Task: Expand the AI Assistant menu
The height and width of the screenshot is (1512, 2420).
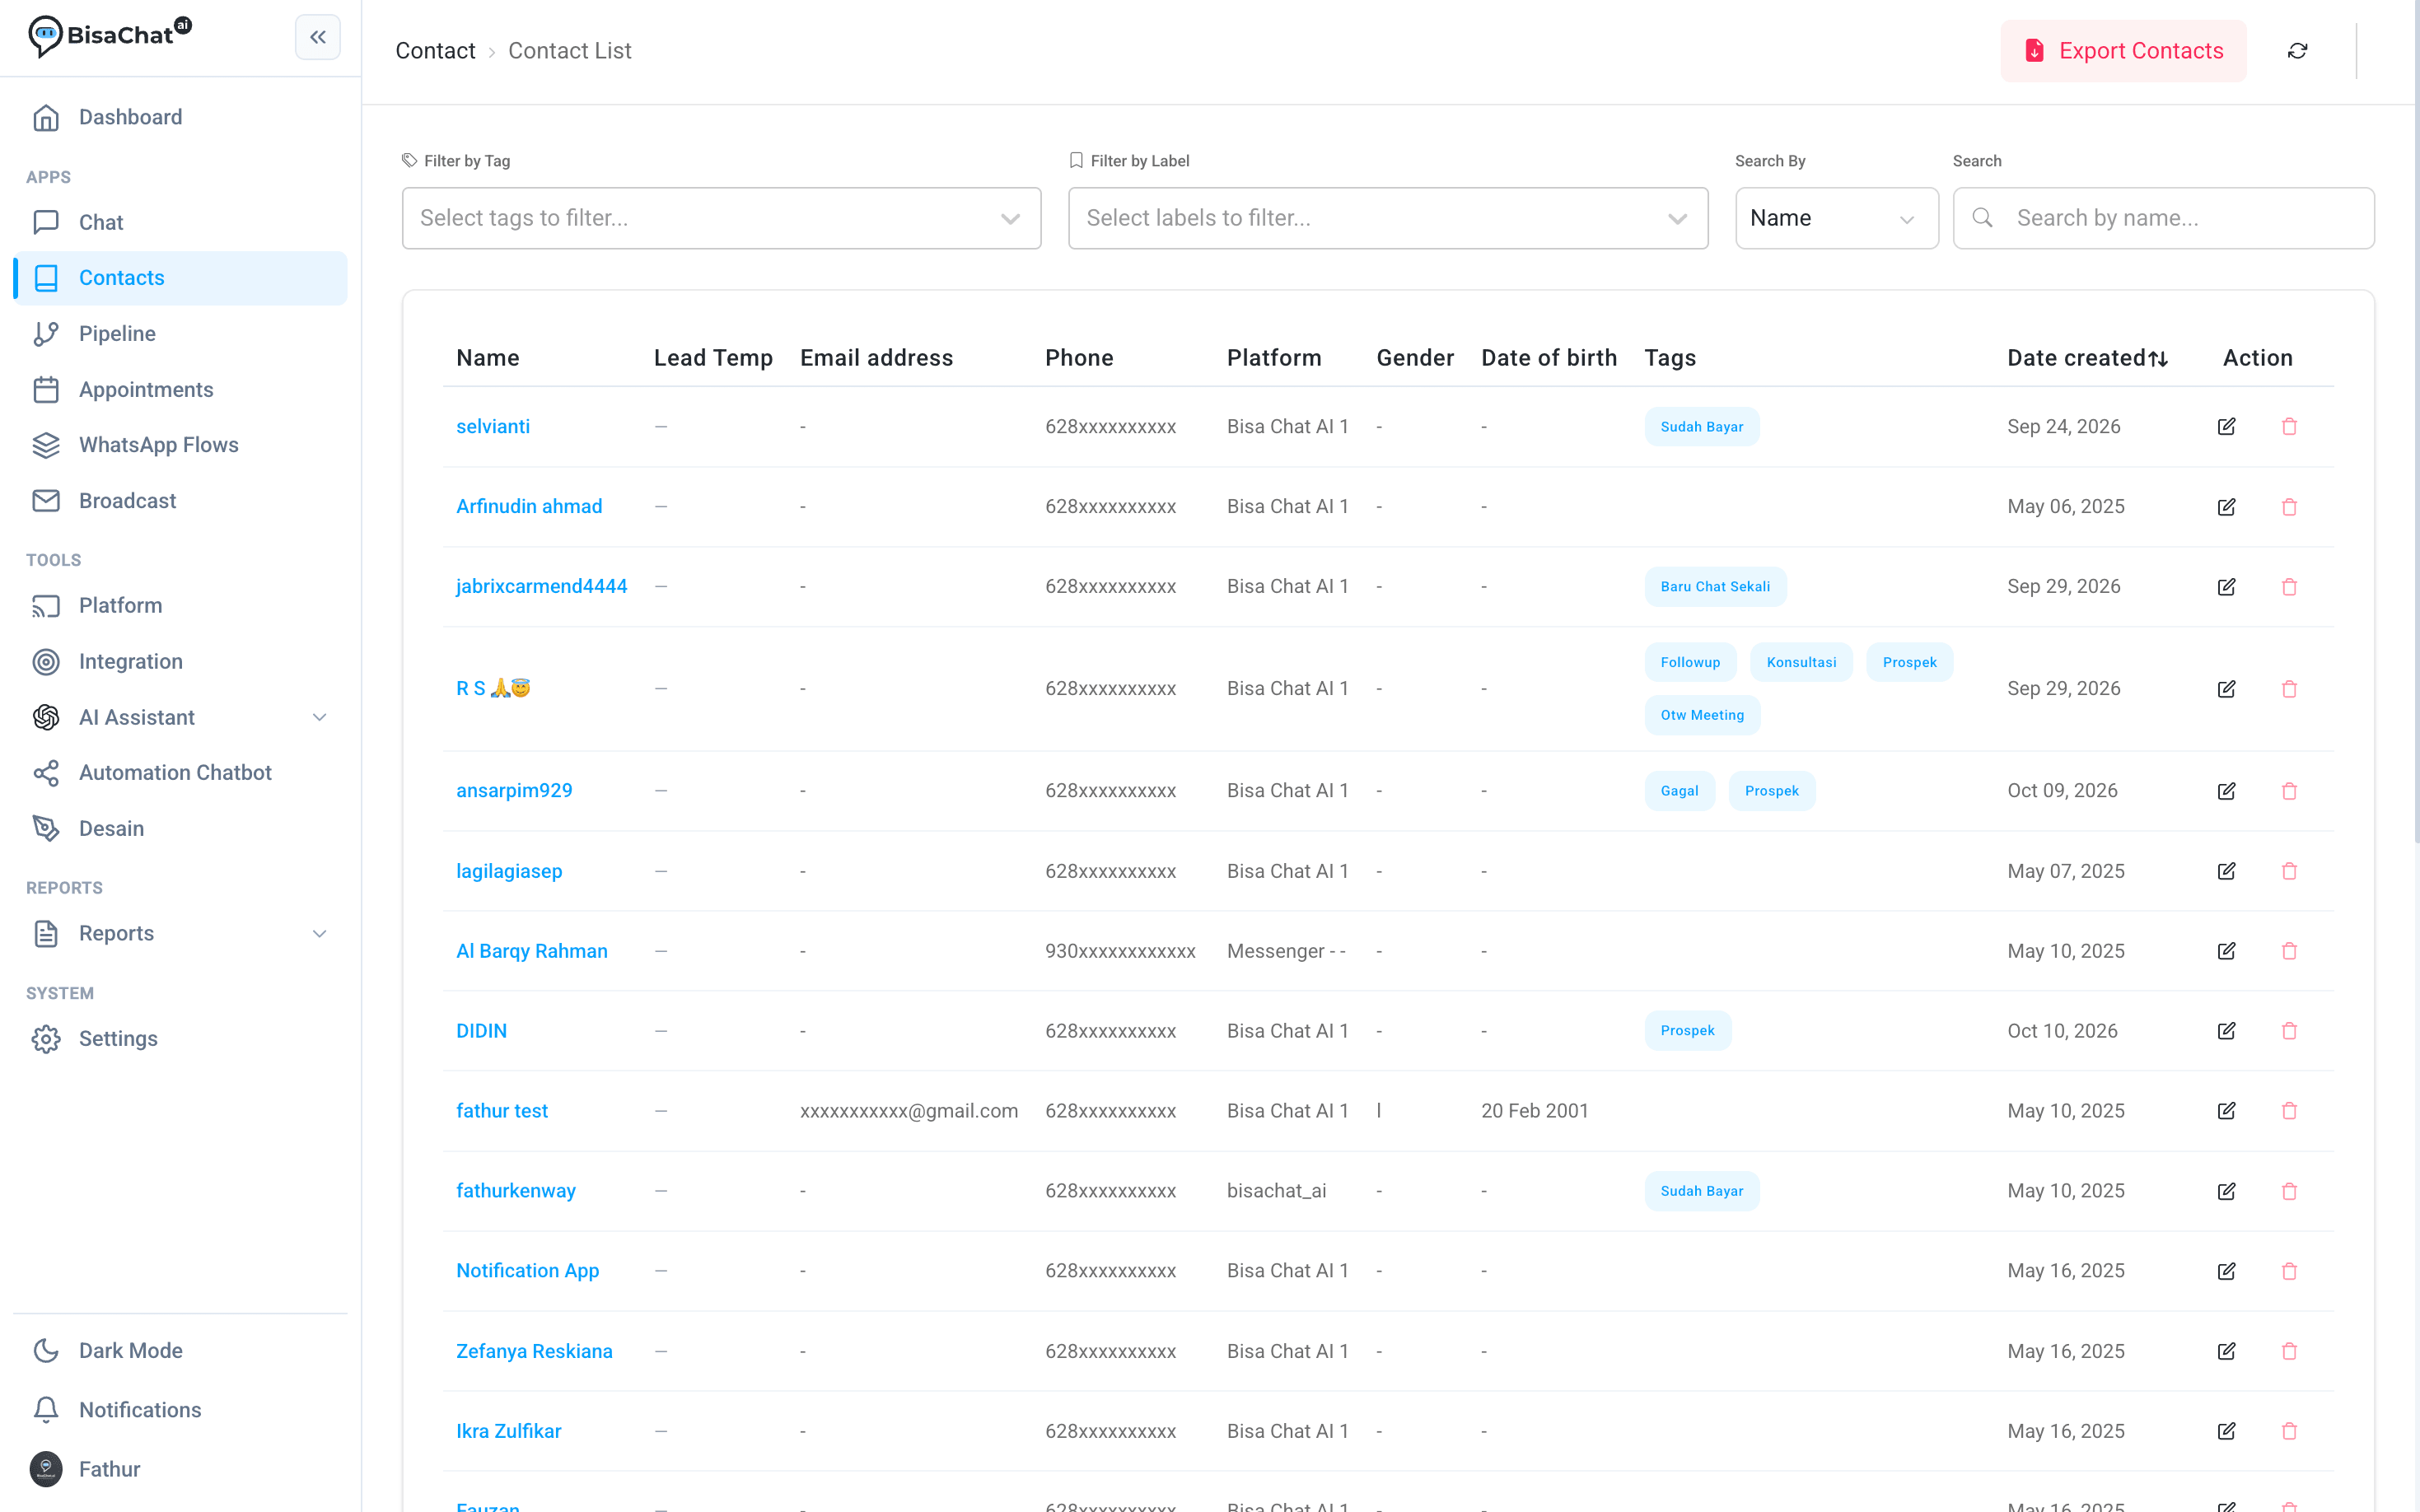Action: (x=180, y=717)
